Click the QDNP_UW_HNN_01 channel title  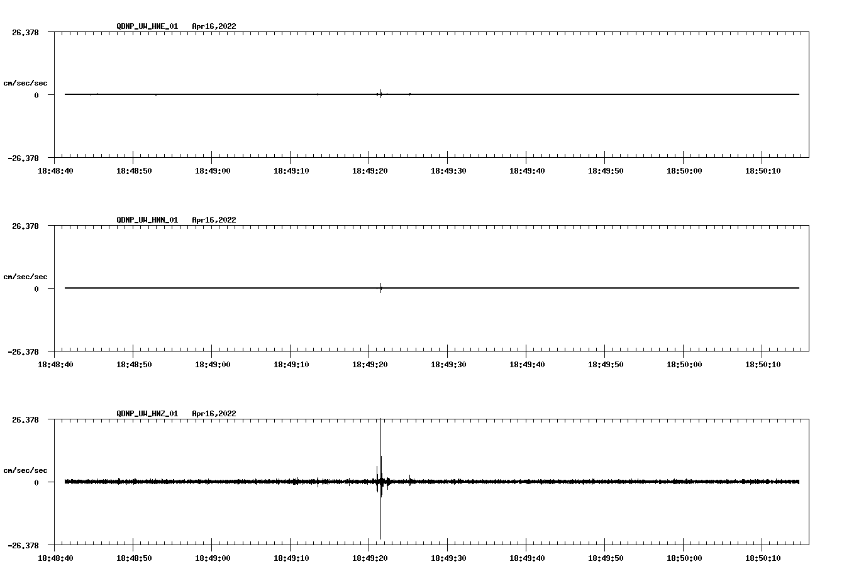(147, 220)
